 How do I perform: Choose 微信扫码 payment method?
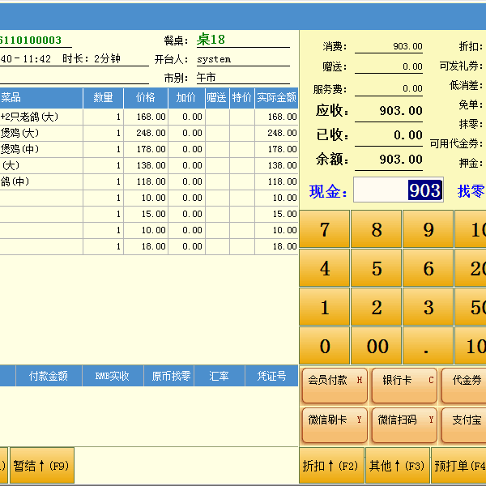pyautogui.click(x=404, y=425)
